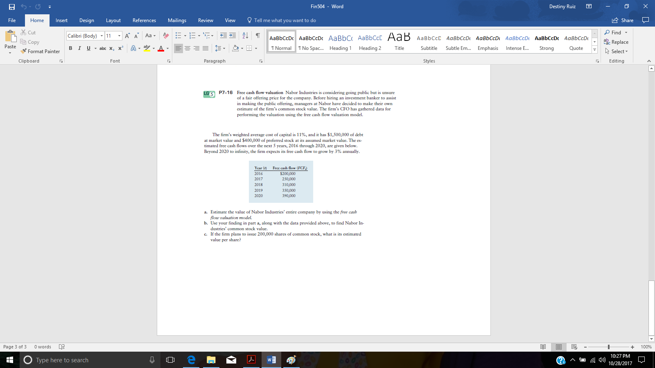This screenshot has width=655, height=368.
Task: Toggle underline on selected text
Action: click(x=88, y=48)
